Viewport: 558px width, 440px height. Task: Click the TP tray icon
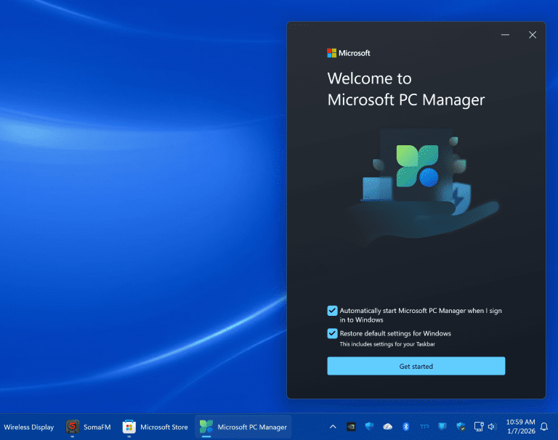coord(424,427)
